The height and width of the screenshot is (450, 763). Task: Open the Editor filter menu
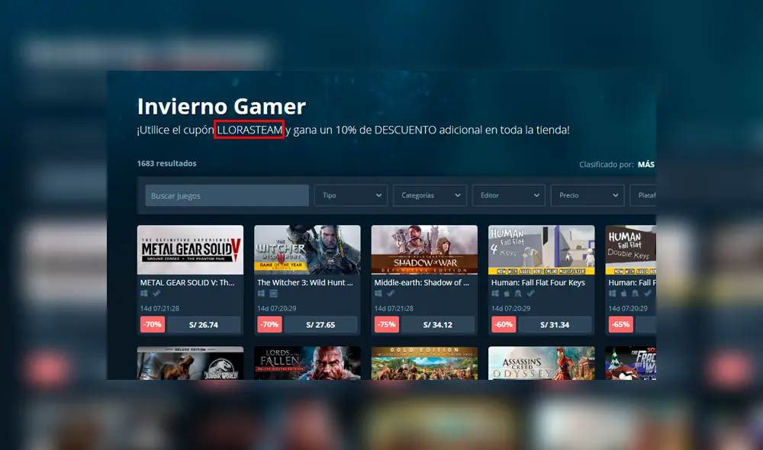click(508, 195)
